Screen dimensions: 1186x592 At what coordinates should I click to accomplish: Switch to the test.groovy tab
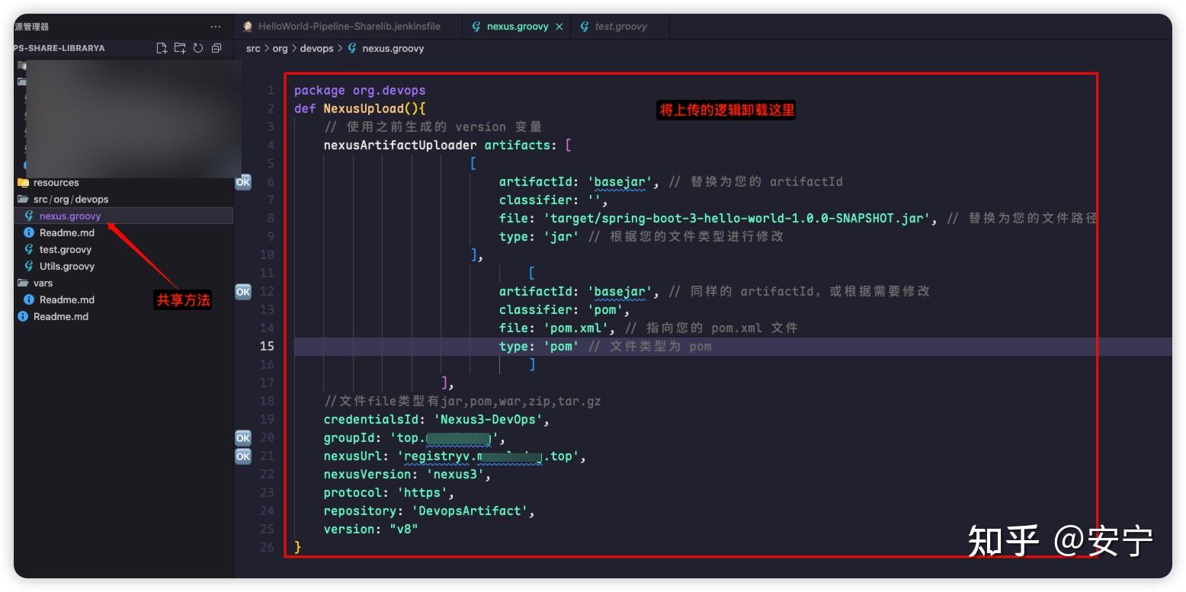tap(613, 26)
